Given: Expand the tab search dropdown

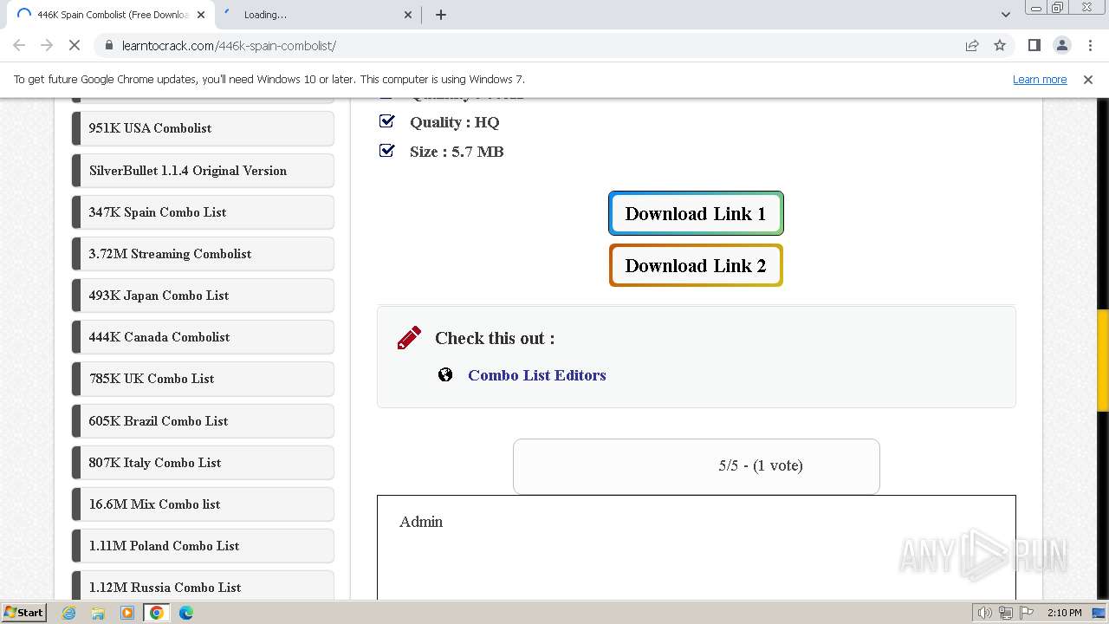Looking at the screenshot, I should pyautogui.click(x=1005, y=15).
